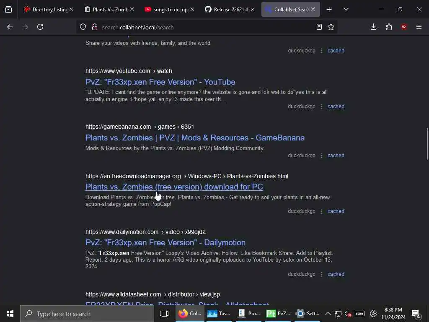Open the Downloads panel
The image size is (429, 322).
point(373,27)
